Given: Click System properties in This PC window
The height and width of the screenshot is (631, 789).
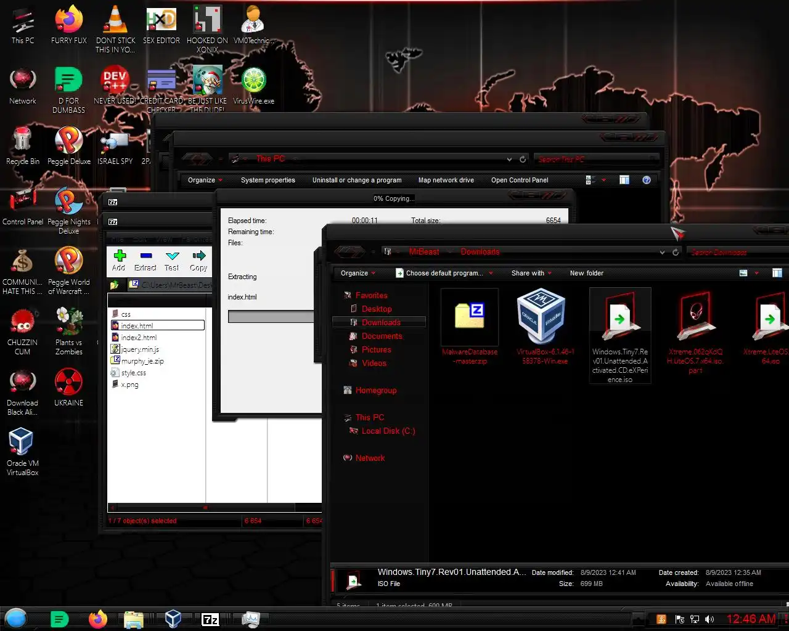Looking at the screenshot, I should 268,180.
